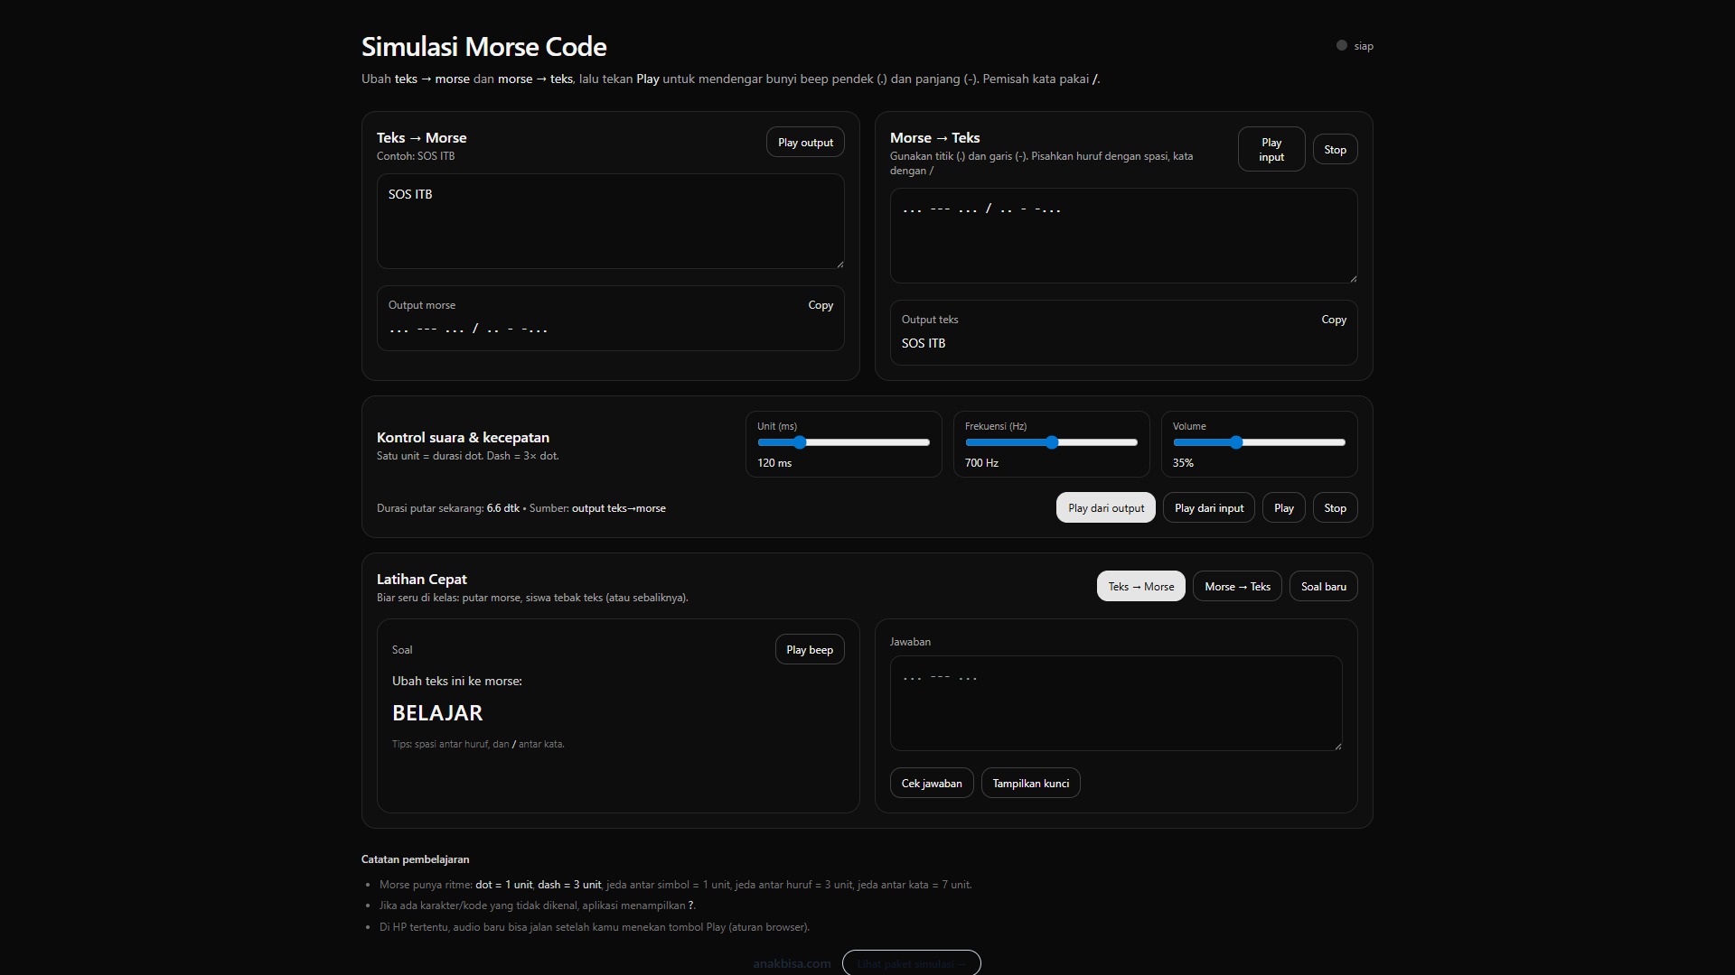Click the 6.6 dtk duration text
This screenshot has height=975, width=1735.
503,508
